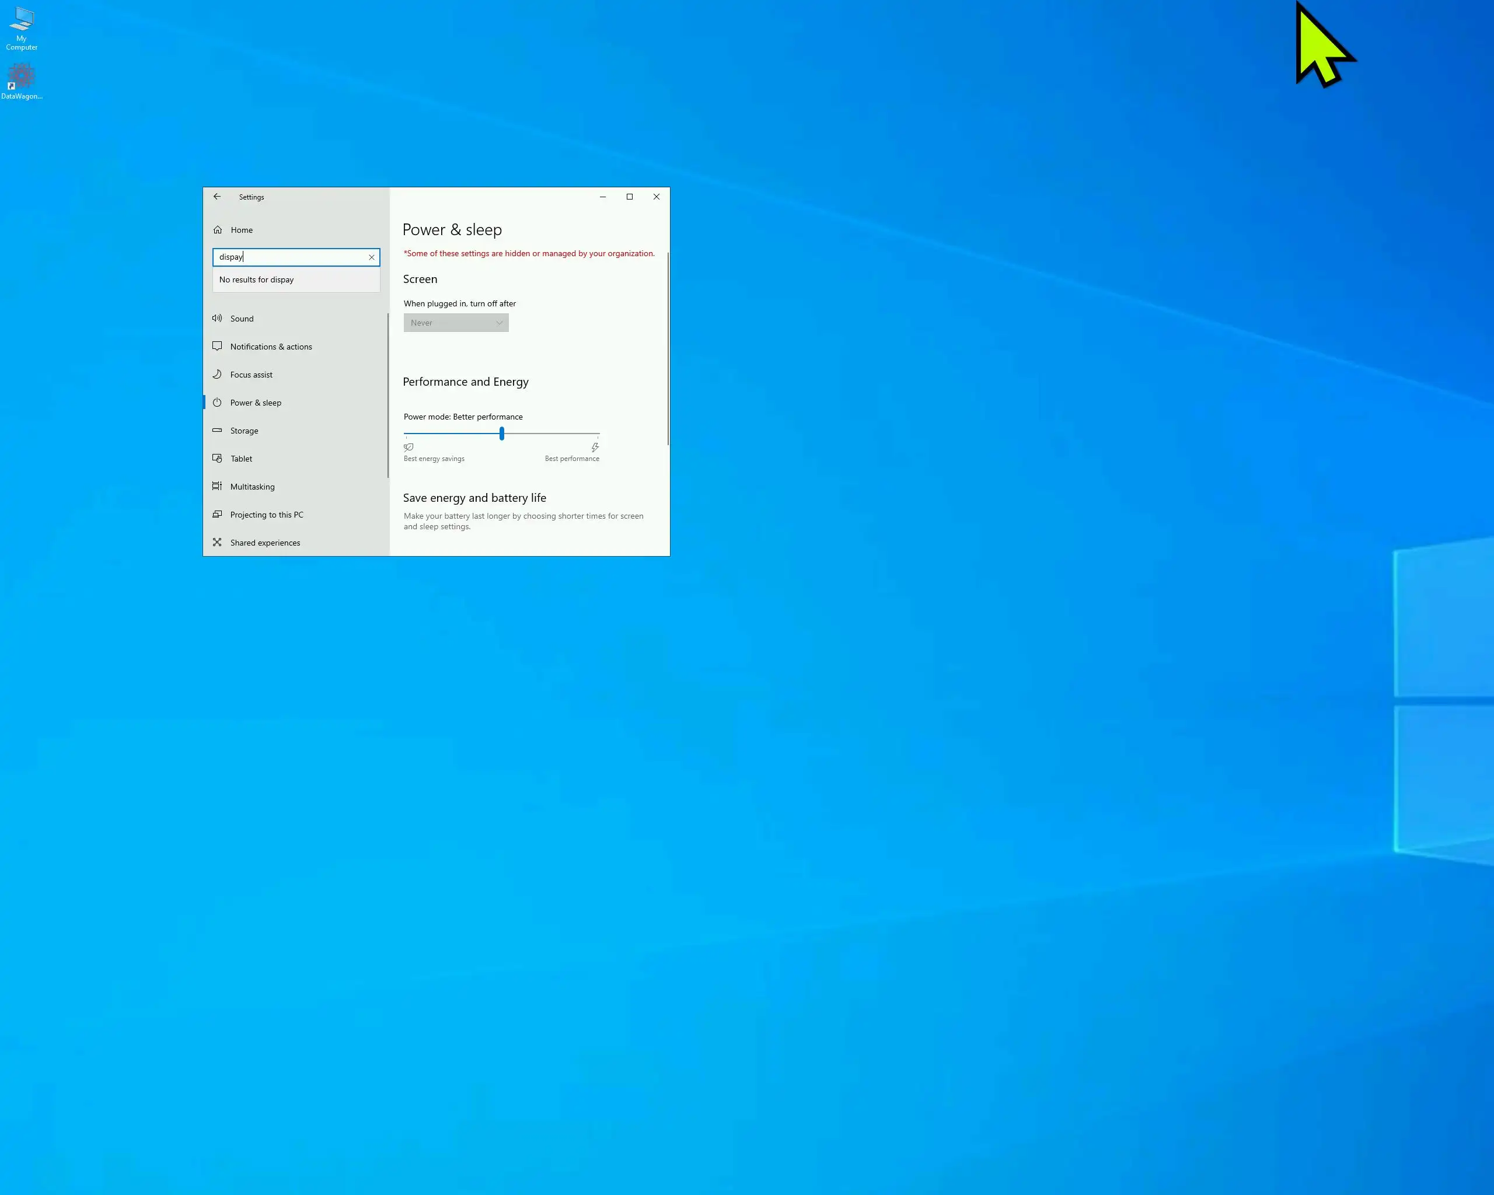Clear the search box with X

point(371,257)
